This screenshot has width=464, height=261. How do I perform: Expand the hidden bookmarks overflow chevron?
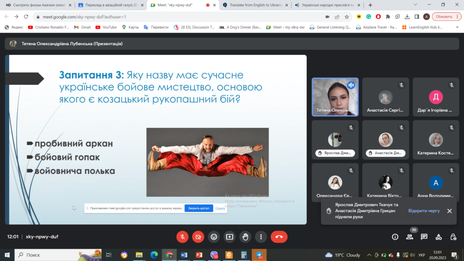[x=457, y=27]
